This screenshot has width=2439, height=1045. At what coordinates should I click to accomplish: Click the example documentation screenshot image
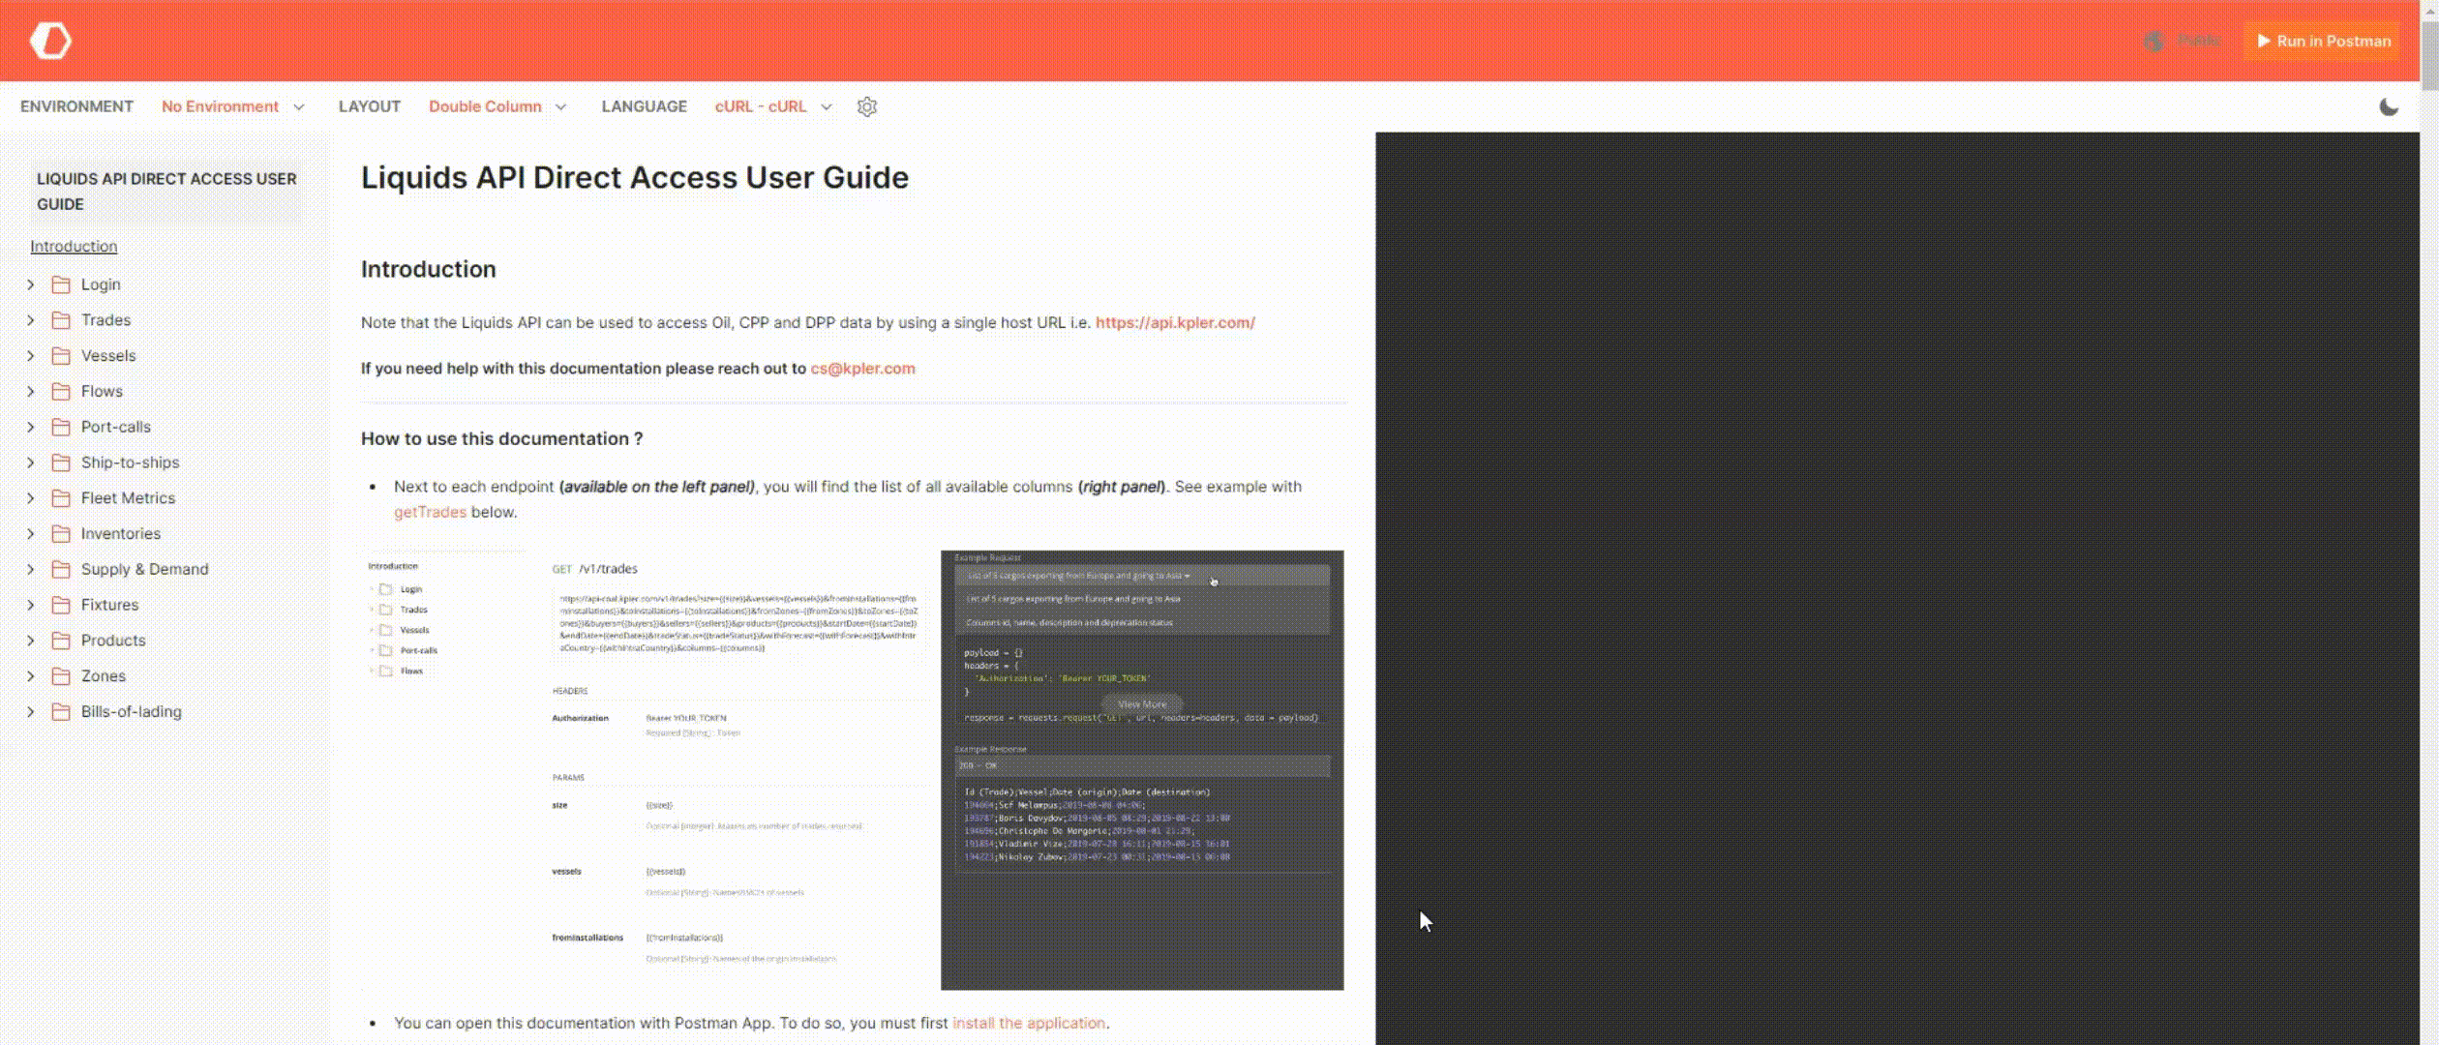coord(853,770)
